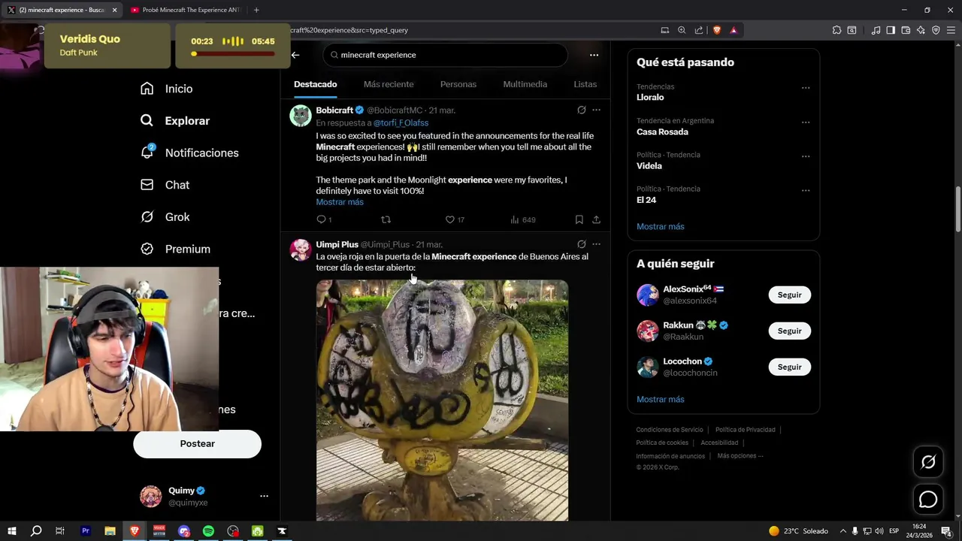View analytics of the Bobicraft post
This screenshot has height=541, width=962.
click(x=522, y=219)
